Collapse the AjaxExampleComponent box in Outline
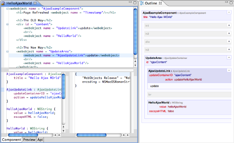The height and width of the screenshot is (143, 234). click(x=229, y=12)
